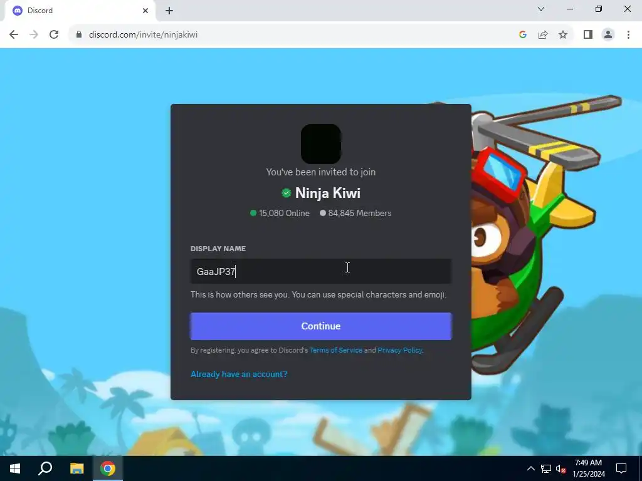Restore down the Chrome window
Viewport: 642px width, 481px height.
click(599, 9)
